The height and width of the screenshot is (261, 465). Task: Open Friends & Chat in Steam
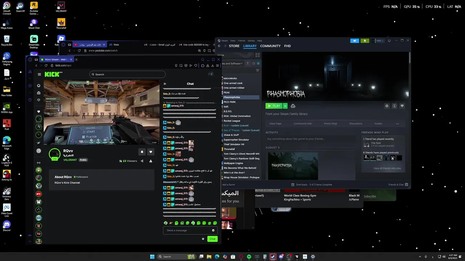click(398, 185)
